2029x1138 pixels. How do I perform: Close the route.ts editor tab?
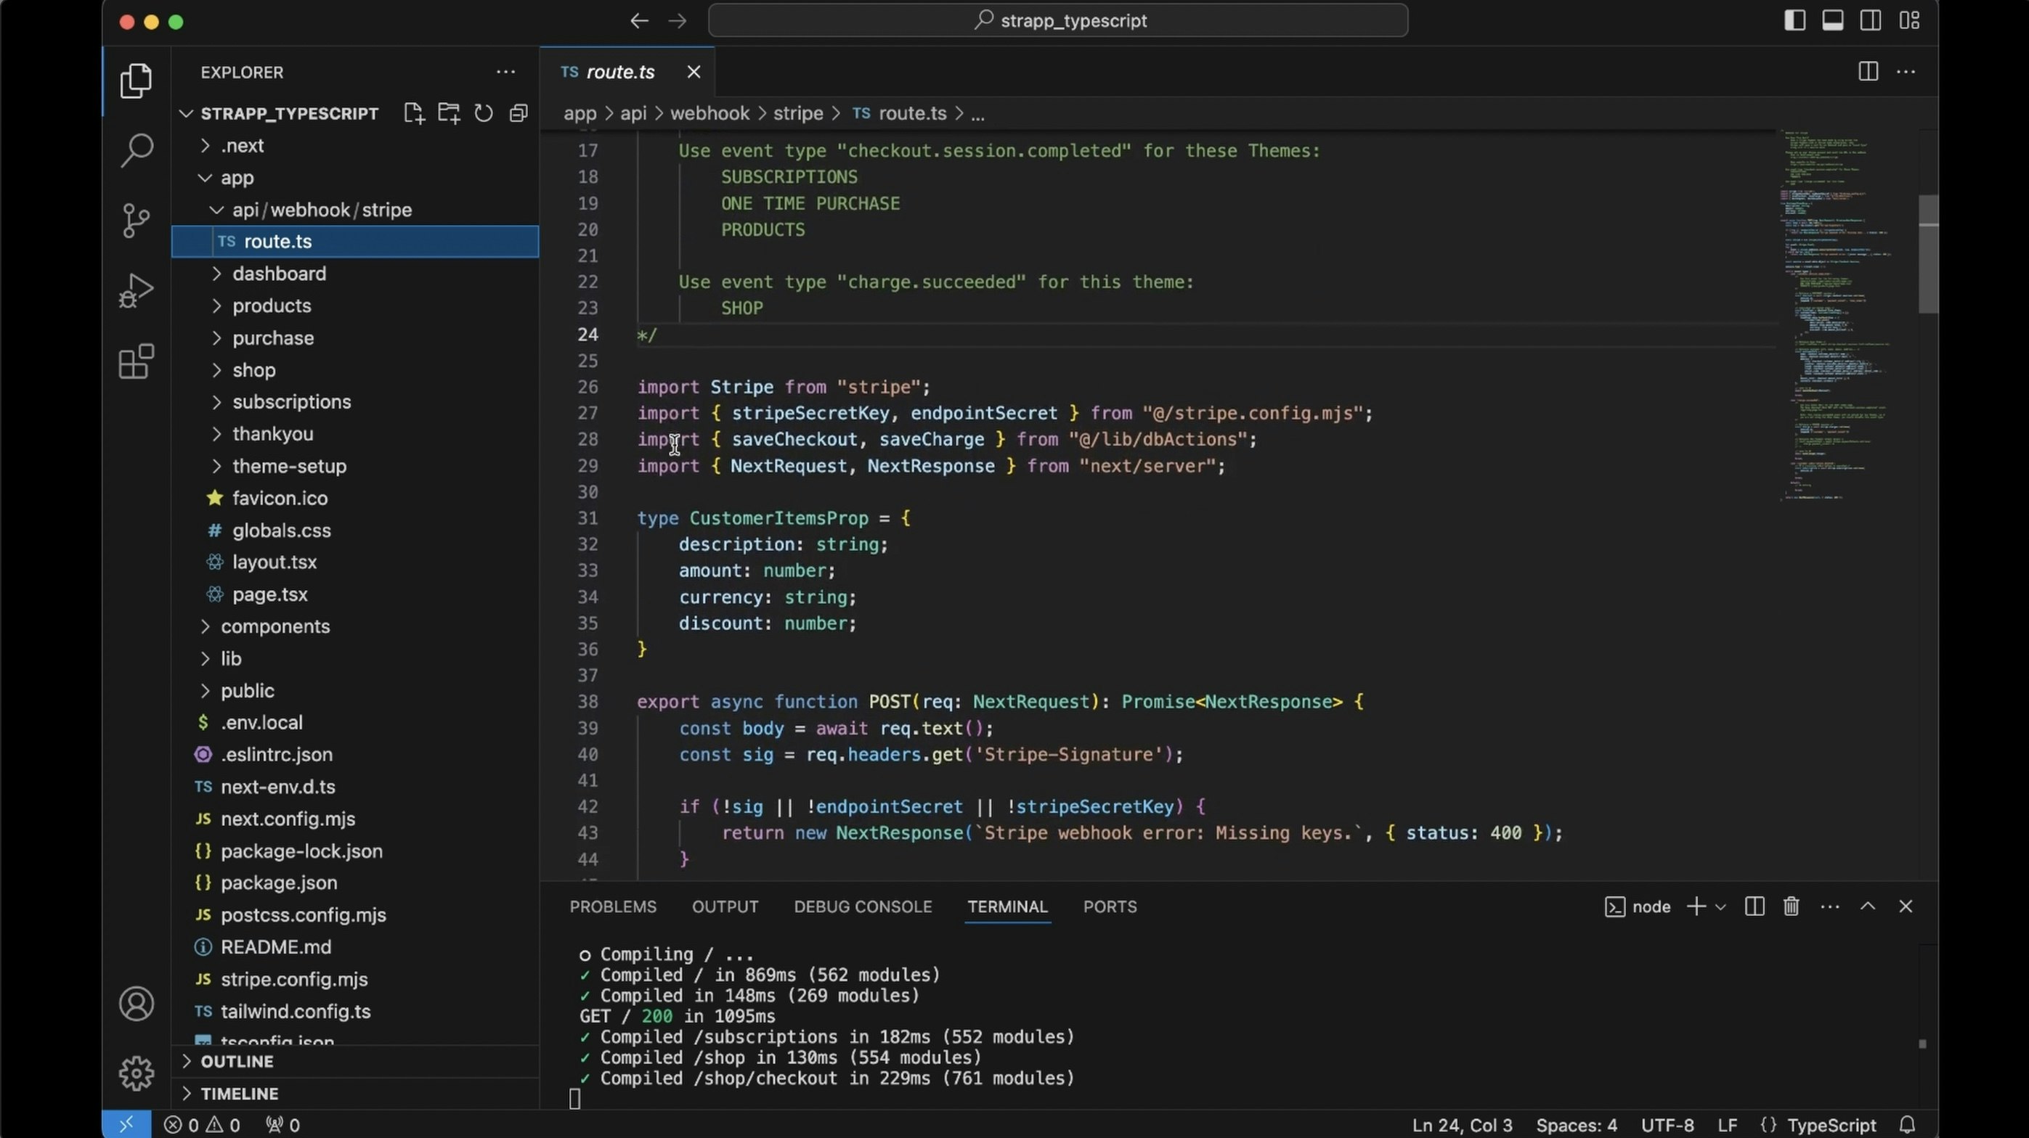(x=693, y=72)
